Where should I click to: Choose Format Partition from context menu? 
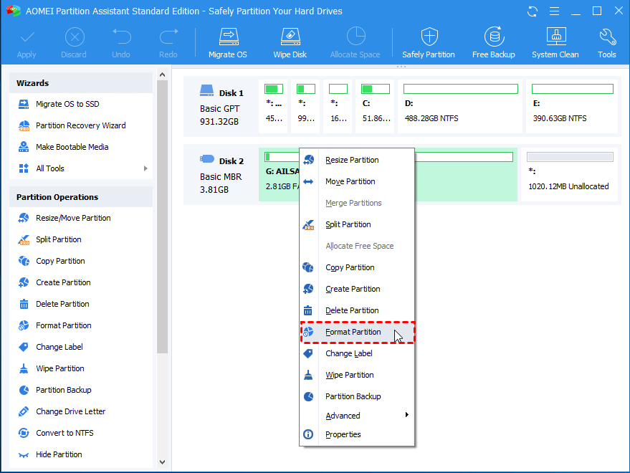353,333
